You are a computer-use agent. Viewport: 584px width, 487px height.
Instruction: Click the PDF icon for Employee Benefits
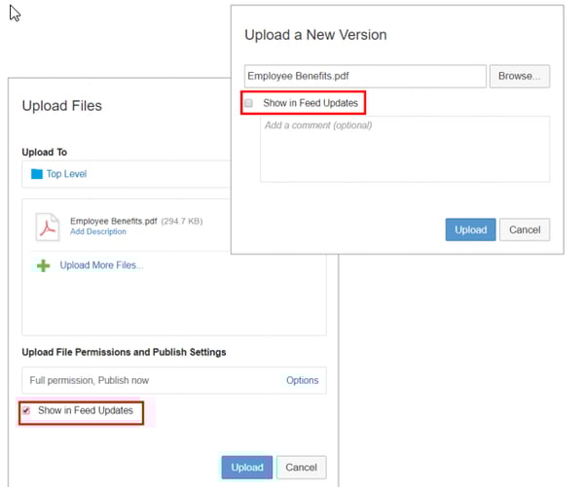(48, 226)
